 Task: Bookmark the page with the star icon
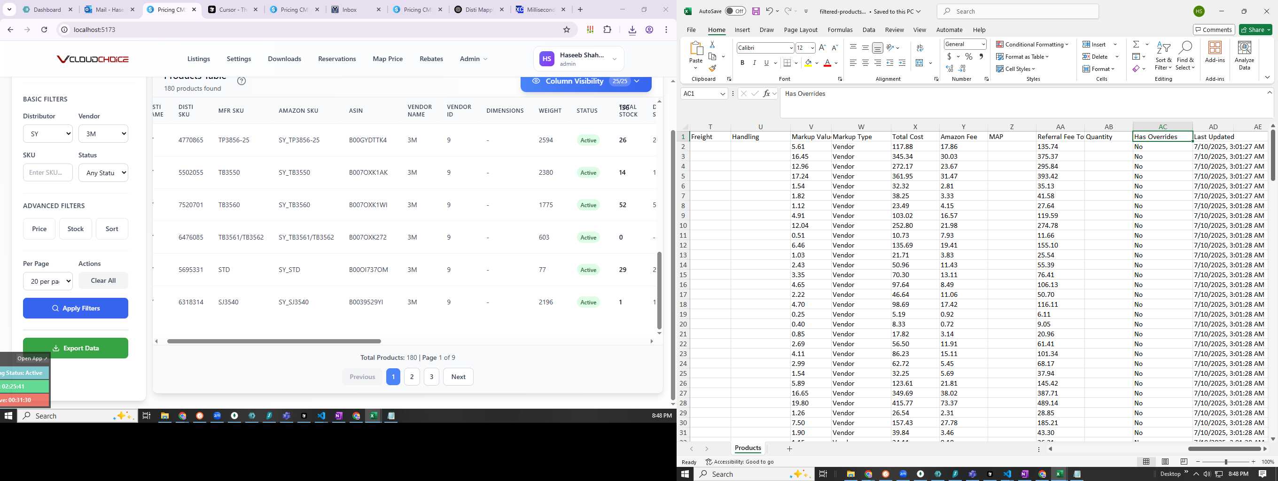(567, 30)
